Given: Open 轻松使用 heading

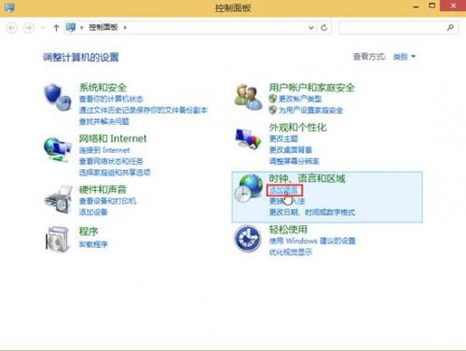Looking at the screenshot, I should [288, 230].
